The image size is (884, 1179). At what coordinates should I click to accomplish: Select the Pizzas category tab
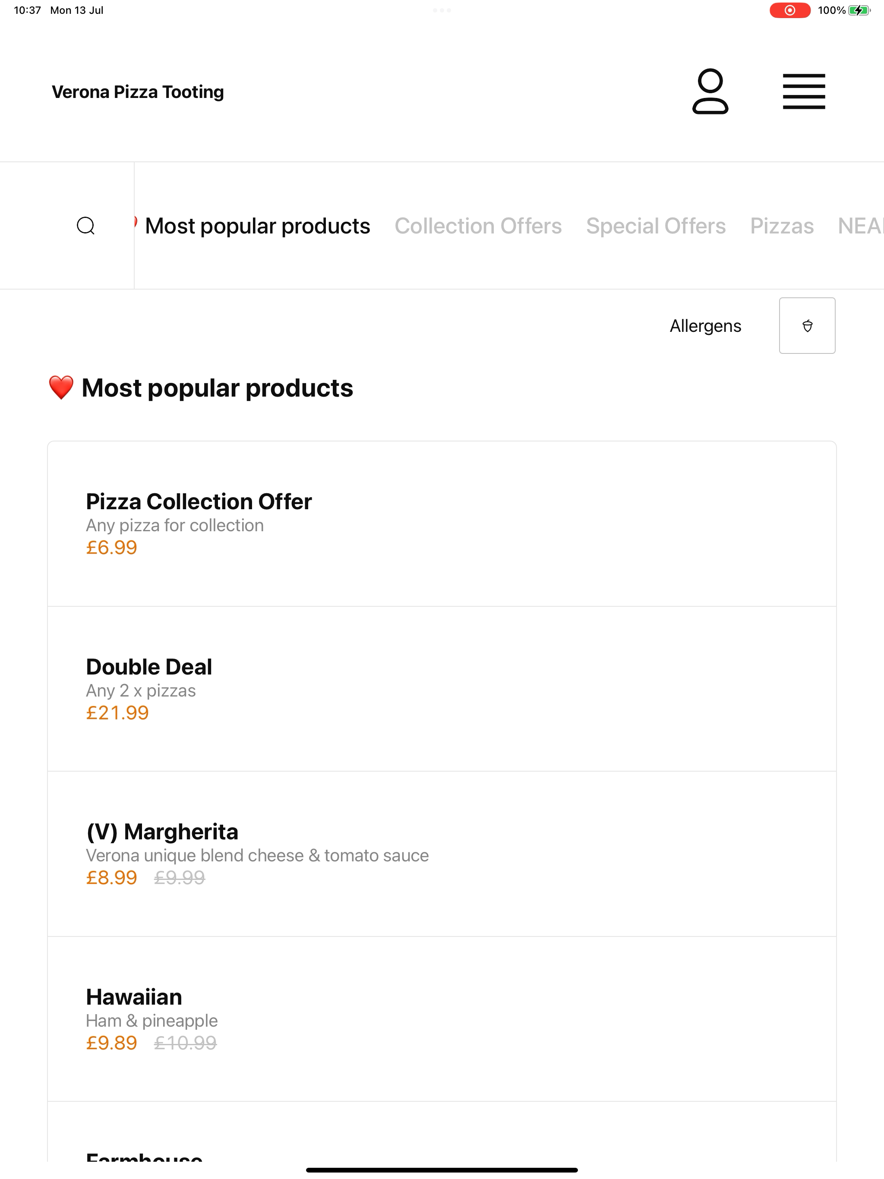click(782, 226)
